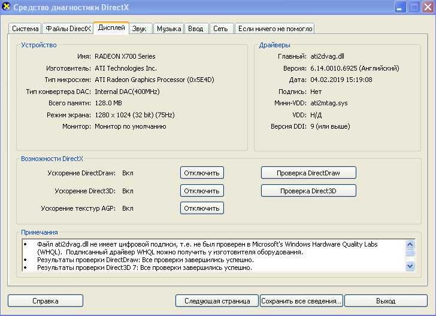436x316 pixels.
Task: Click Сохранить все сведения button
Action: click(x=301, y=301)
